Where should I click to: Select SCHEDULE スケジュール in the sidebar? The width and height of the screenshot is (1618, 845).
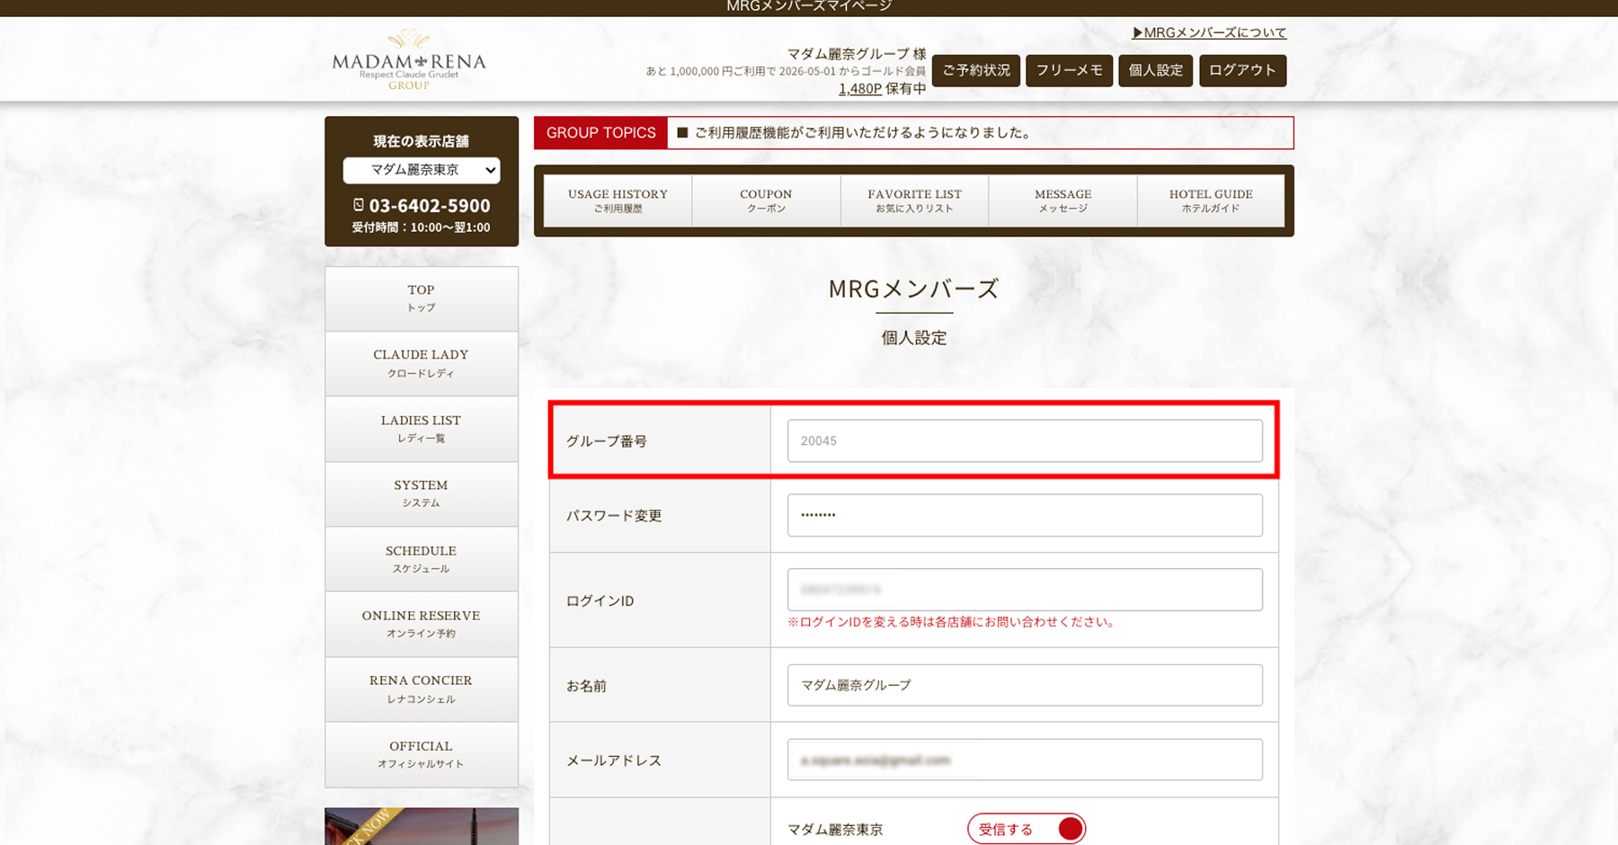point(422,559)
